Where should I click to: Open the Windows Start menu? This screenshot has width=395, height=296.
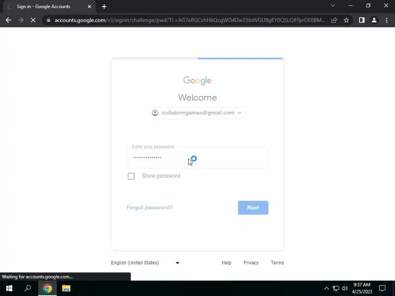tap(9, 288)
